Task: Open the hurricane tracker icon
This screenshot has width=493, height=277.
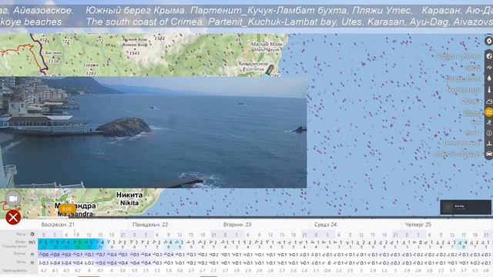Action: [488, 41]
